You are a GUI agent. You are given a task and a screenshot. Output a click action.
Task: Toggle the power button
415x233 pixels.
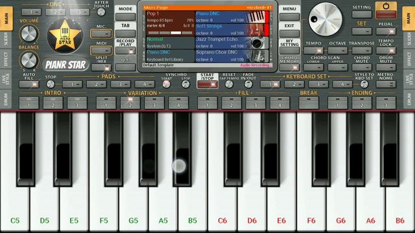tap(386, 10)
